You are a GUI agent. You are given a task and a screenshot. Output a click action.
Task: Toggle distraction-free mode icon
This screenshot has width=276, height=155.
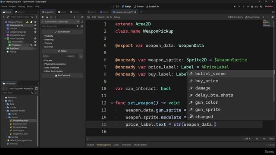click(x=273, y=12)
